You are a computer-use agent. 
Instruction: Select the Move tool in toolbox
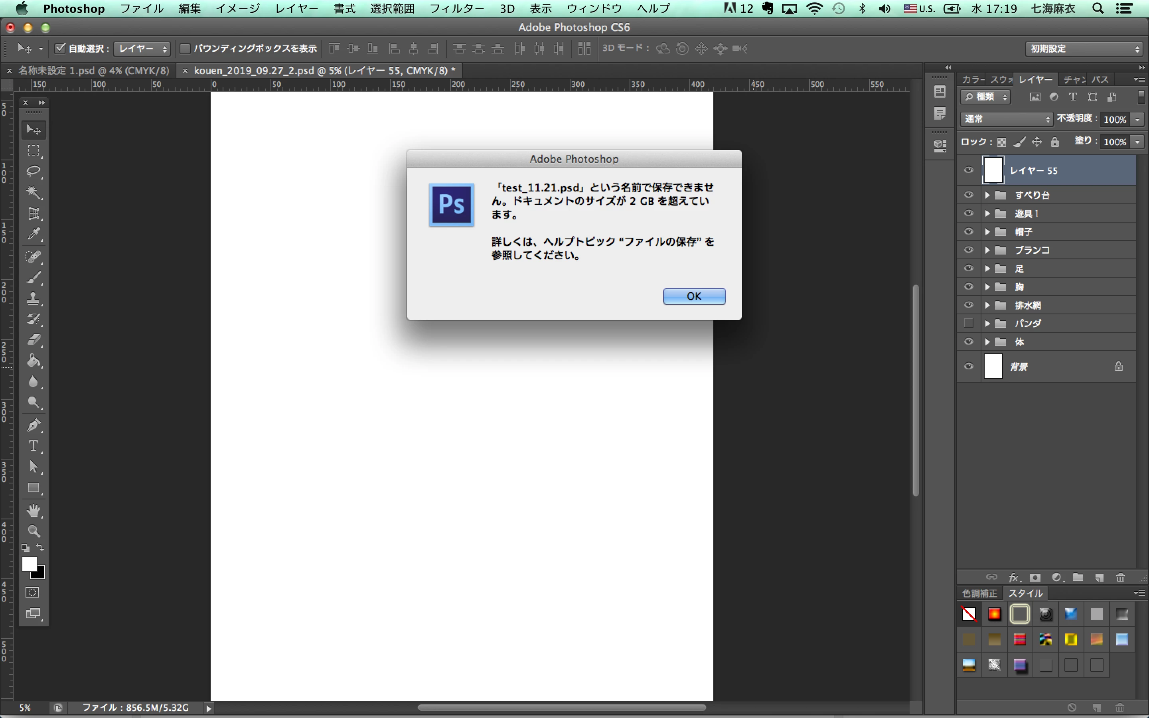pyautogui.click(x=33, y=130)
